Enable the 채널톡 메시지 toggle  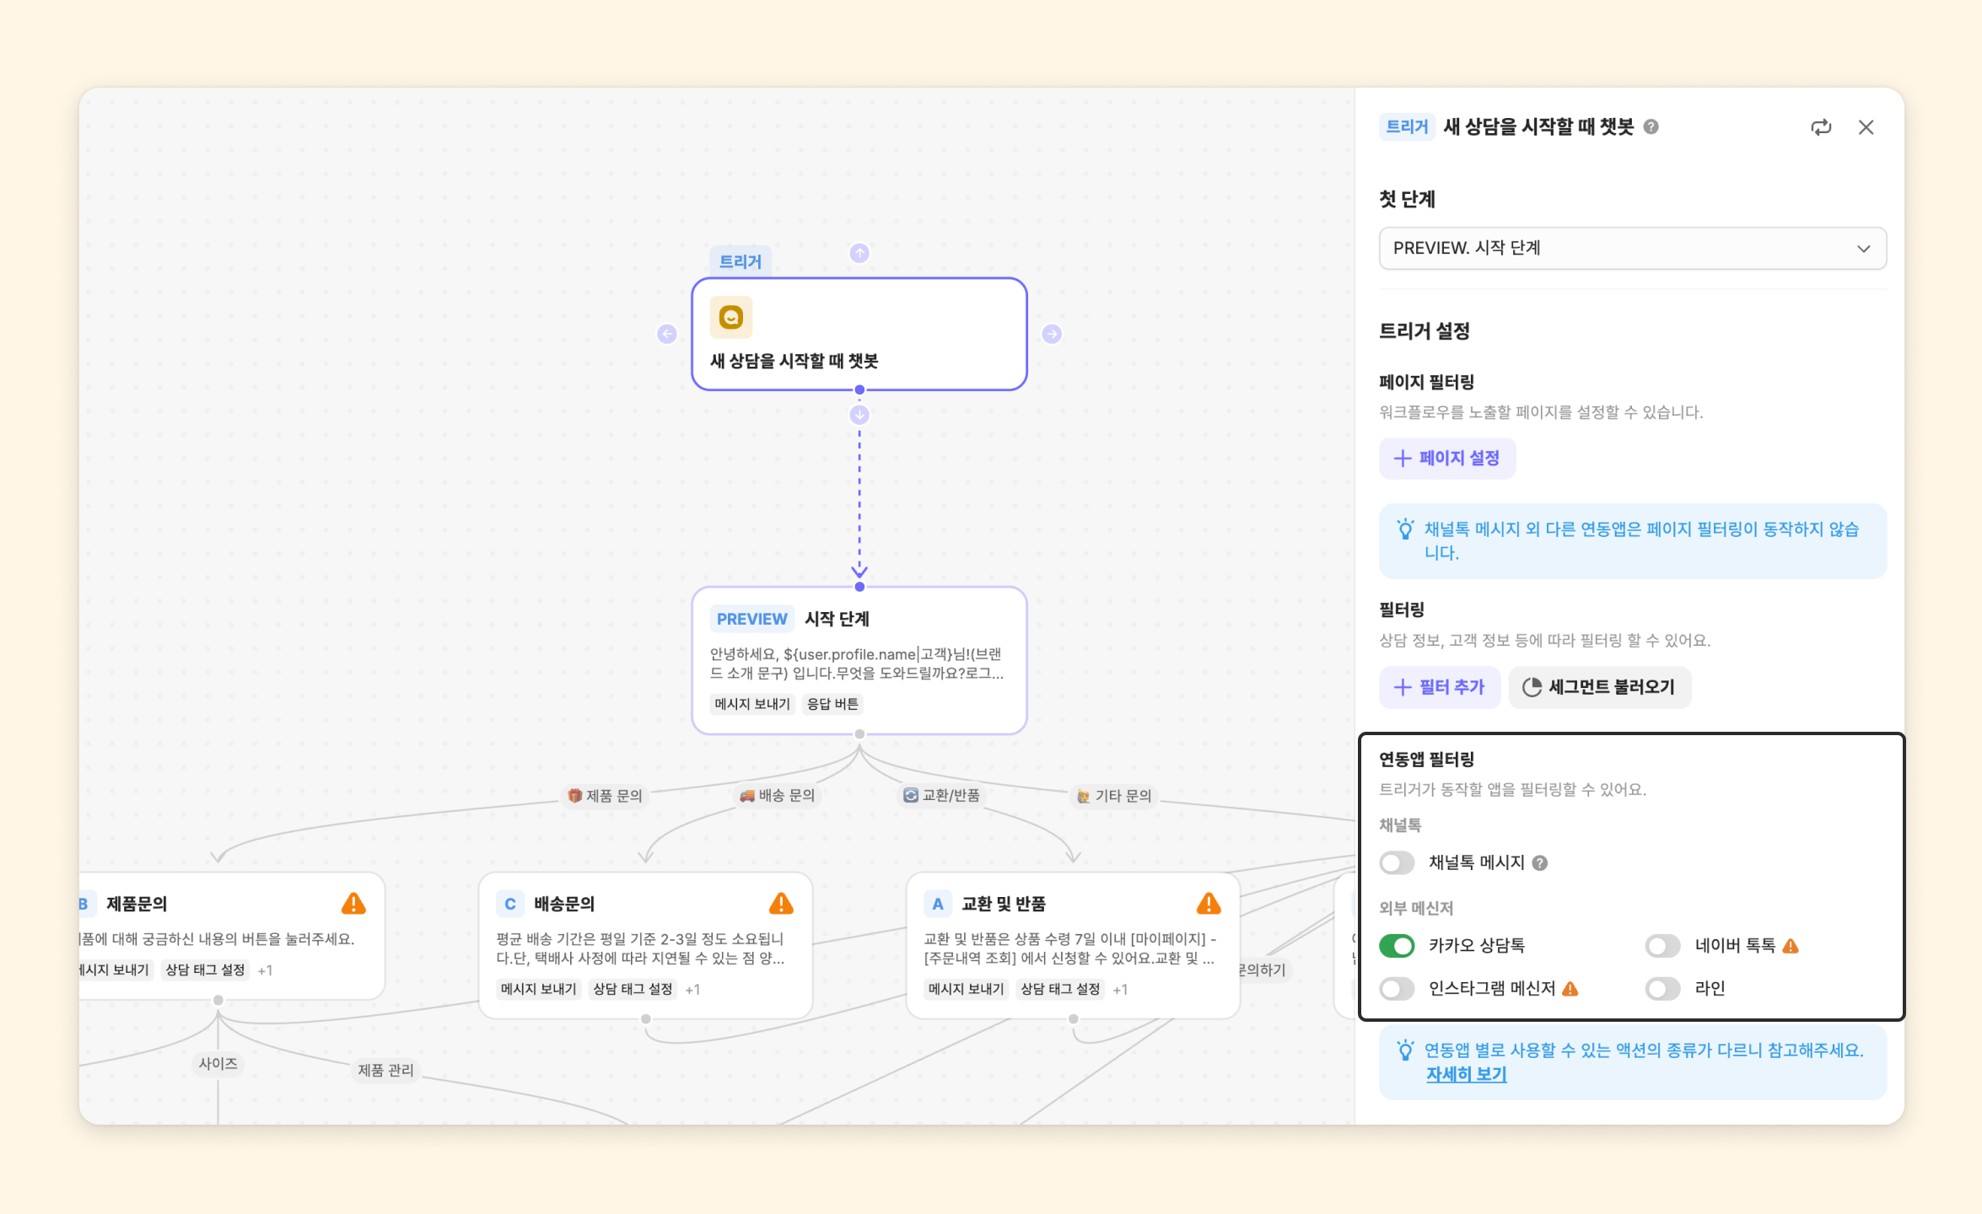(1397, 862)
